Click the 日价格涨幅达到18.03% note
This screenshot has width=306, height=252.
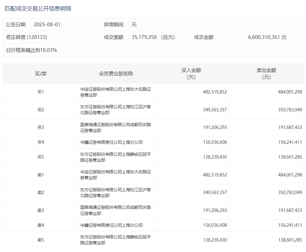[31, 50]
